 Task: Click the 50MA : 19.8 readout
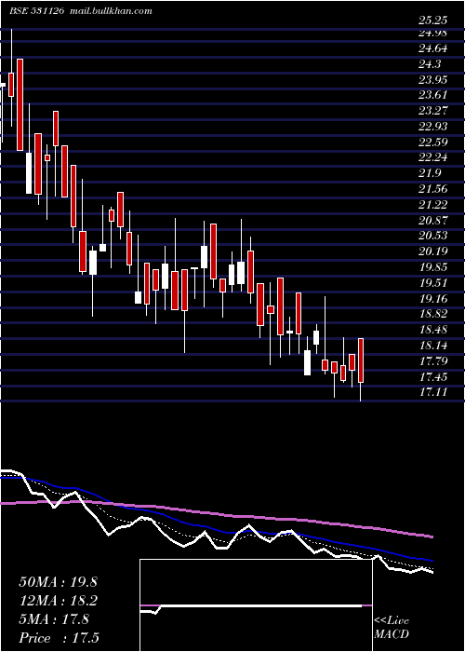click(x=58, y=582)
